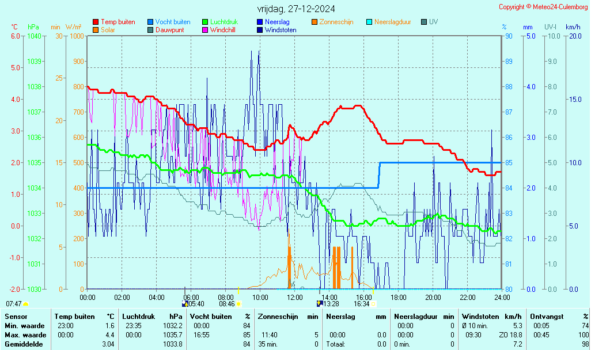Click the cyan Neerslagduur legend square
The image size is (591, 350).
point(369,22)
